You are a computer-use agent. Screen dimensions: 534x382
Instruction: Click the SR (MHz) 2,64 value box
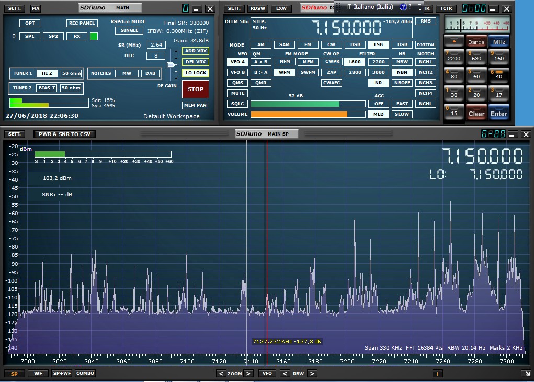(x=156, y=44)
